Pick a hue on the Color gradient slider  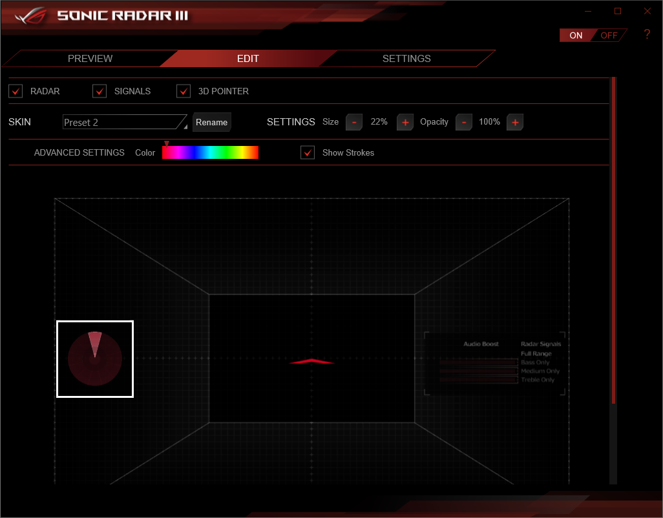pyautogui.click(x=210, y=152)
